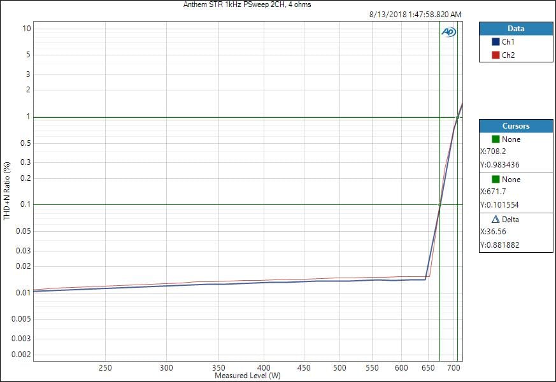Viewport: 556px width, 382px height.
Task: Click the Delta Y:0.881882 value
Action: pos(499,244)
